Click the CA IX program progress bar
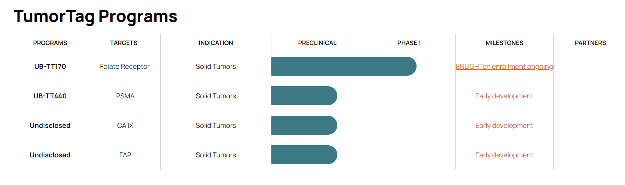Screen dimensions: 625x185 click(304, 125)
